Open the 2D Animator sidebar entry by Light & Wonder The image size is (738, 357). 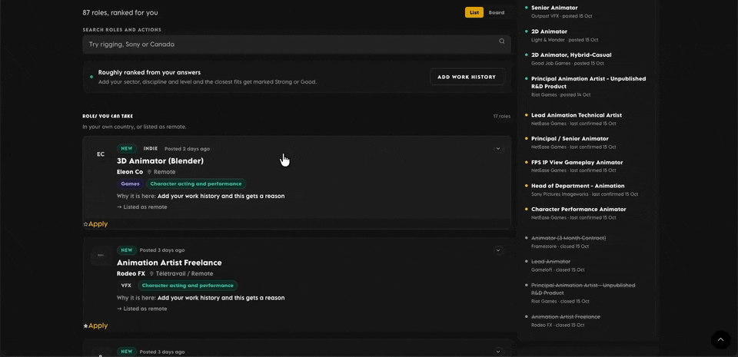coord(549,31)
